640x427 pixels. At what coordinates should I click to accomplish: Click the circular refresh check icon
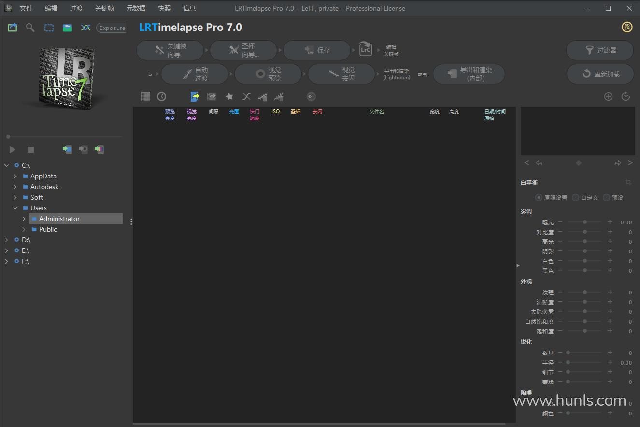[626, 96]
